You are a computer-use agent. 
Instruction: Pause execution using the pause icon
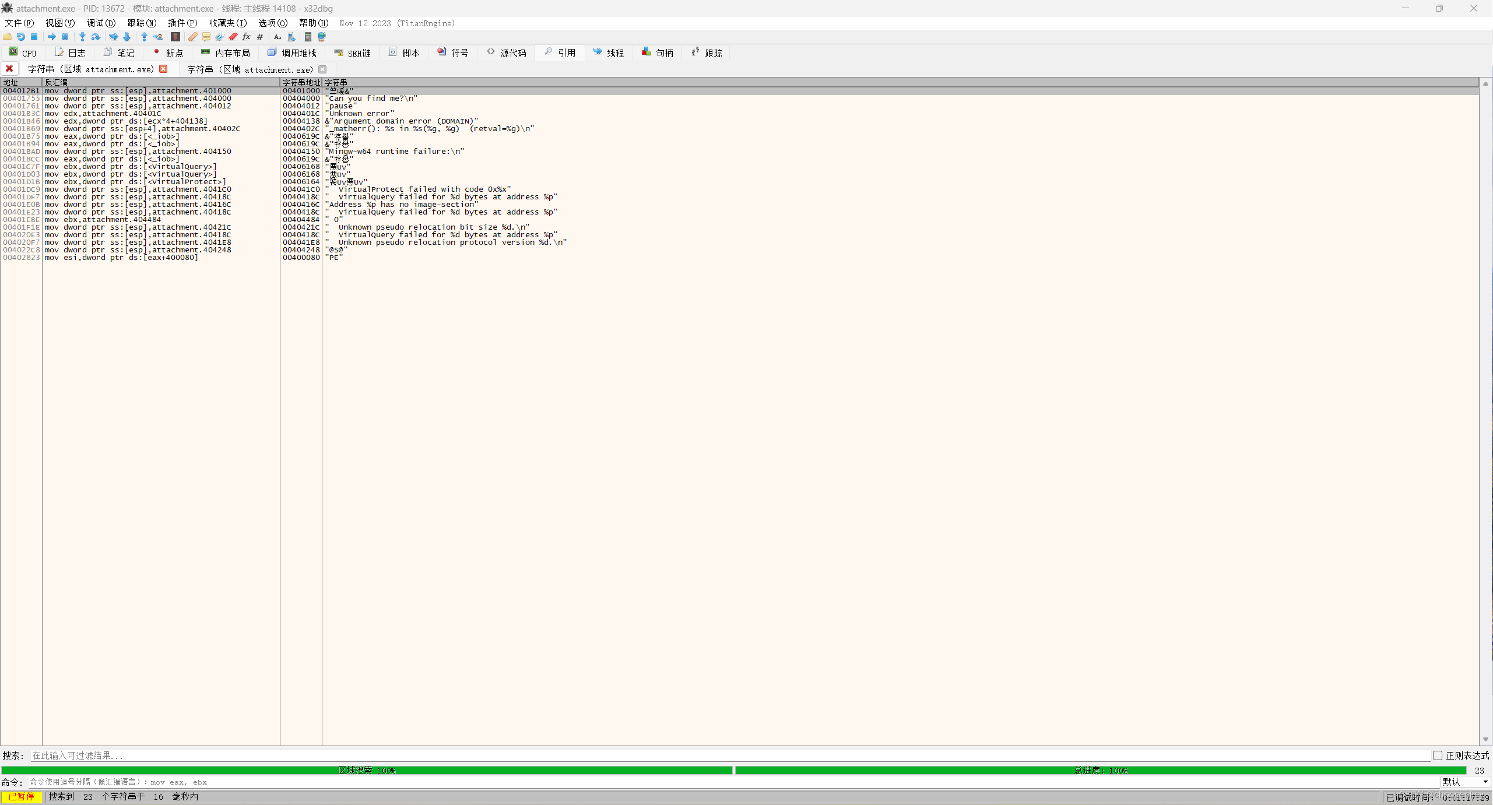[x=65, y=36]
